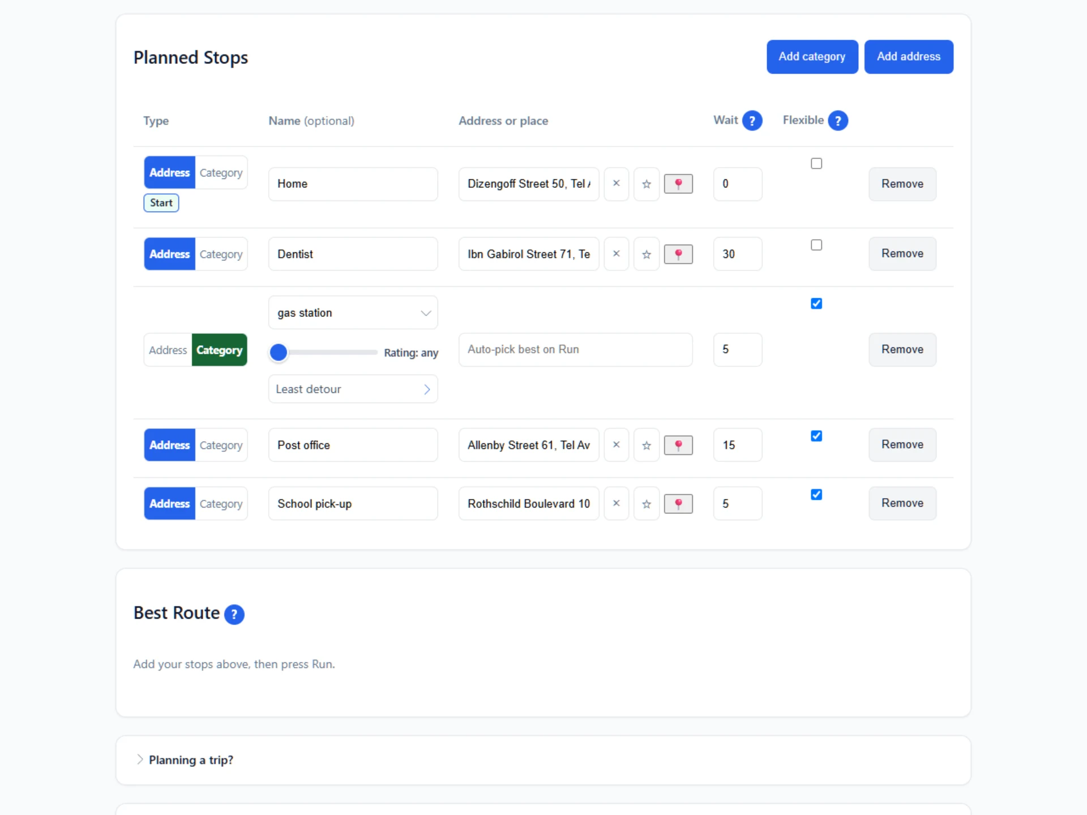Image resolution: width=1087 pixels, height=815 pixels.
Task: Open the Wait column help icon
Action: pyautogui.click(x=752, y=121)
